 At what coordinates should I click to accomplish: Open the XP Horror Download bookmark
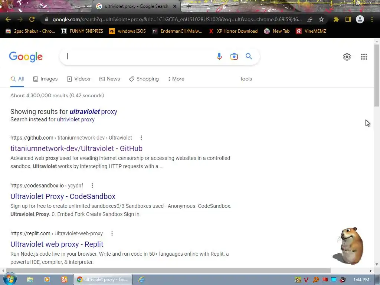233,31
